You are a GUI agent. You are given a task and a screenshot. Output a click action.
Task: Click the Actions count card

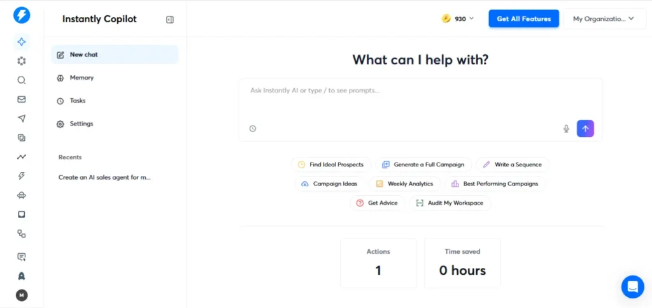[x=378, y=263]
